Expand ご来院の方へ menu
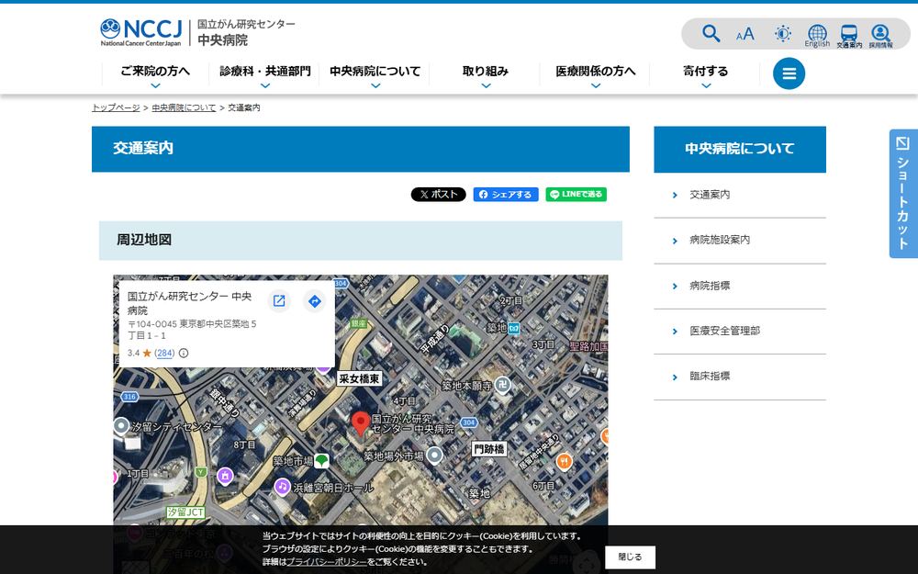This screenshot has width=918, height=574. (155, 75)
